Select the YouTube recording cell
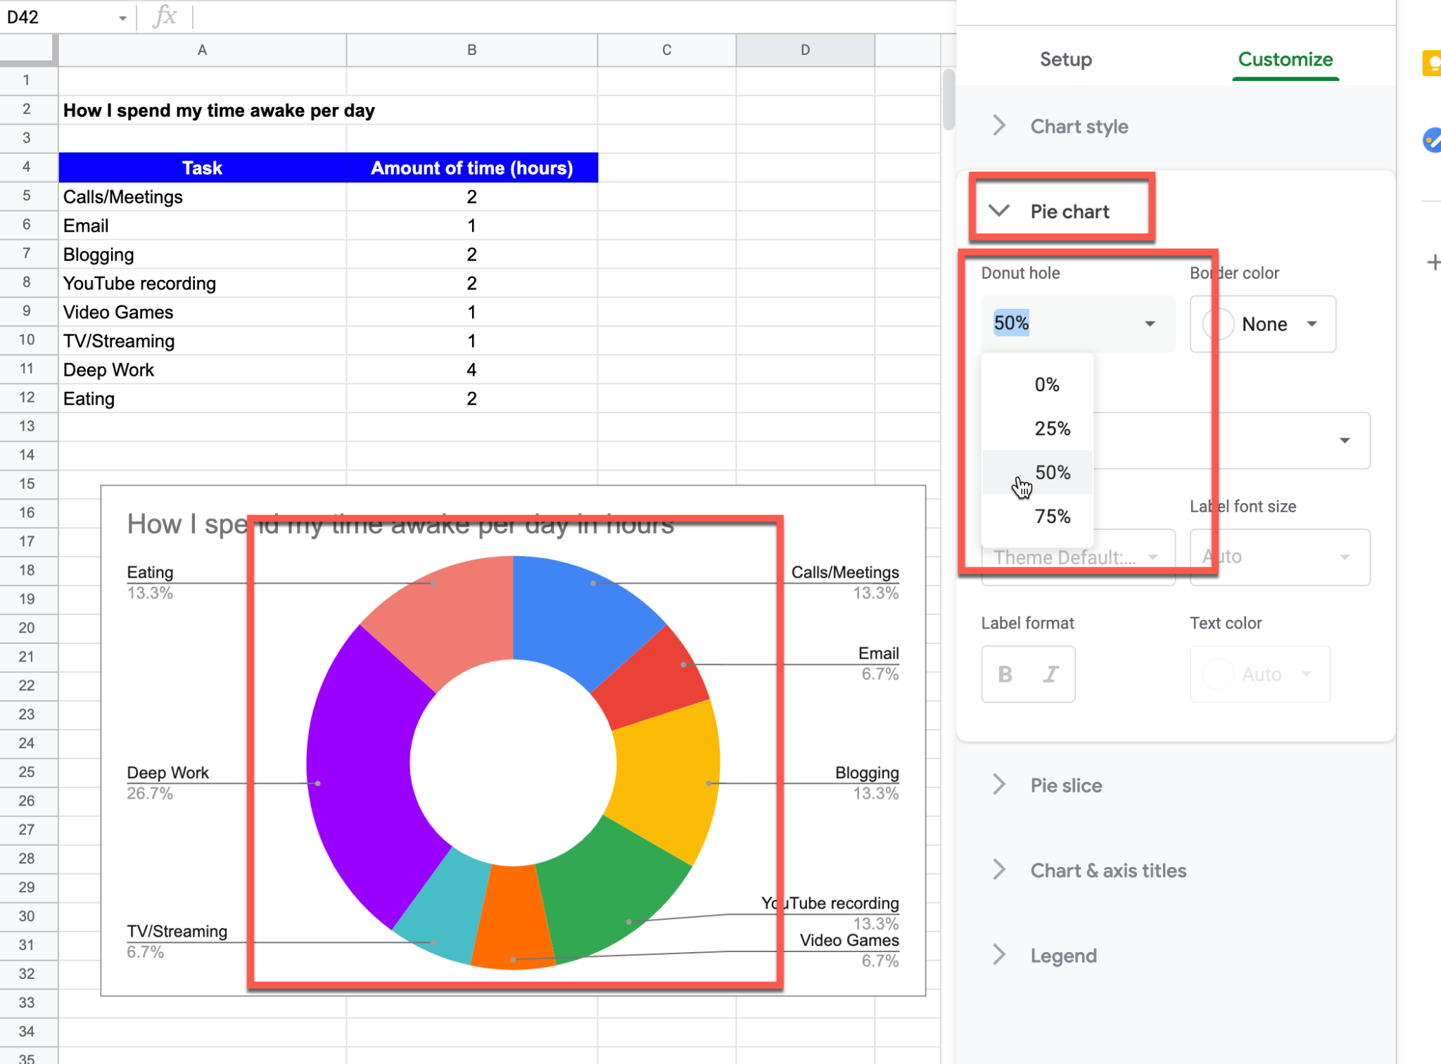Image resolution: width=1441 pixels, height=1064 pixels. pyautogui.click(x=202, y=284)
